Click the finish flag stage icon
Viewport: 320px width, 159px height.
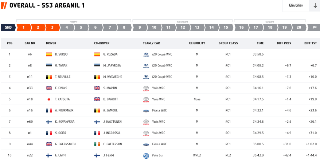[x=314, y=27]
